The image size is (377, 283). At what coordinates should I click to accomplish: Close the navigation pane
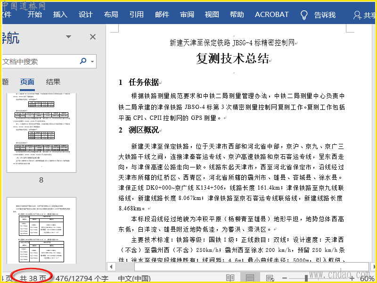click(93, 37)
